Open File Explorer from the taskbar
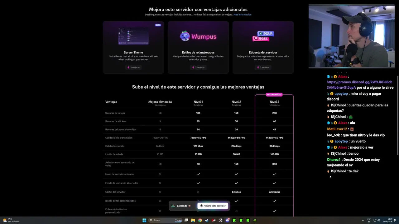The image size is (399, 224). click(193, 220)
